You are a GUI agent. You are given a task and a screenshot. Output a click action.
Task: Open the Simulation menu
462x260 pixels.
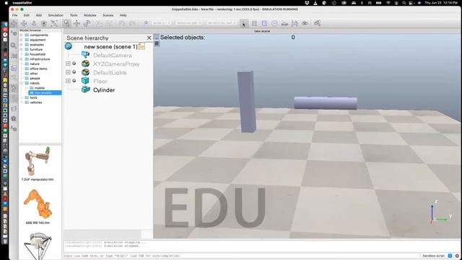[x=56, y=15]
